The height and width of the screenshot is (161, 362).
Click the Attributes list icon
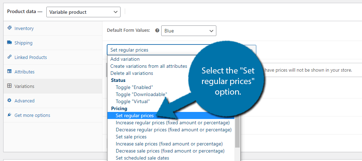(x=10, y=72)
